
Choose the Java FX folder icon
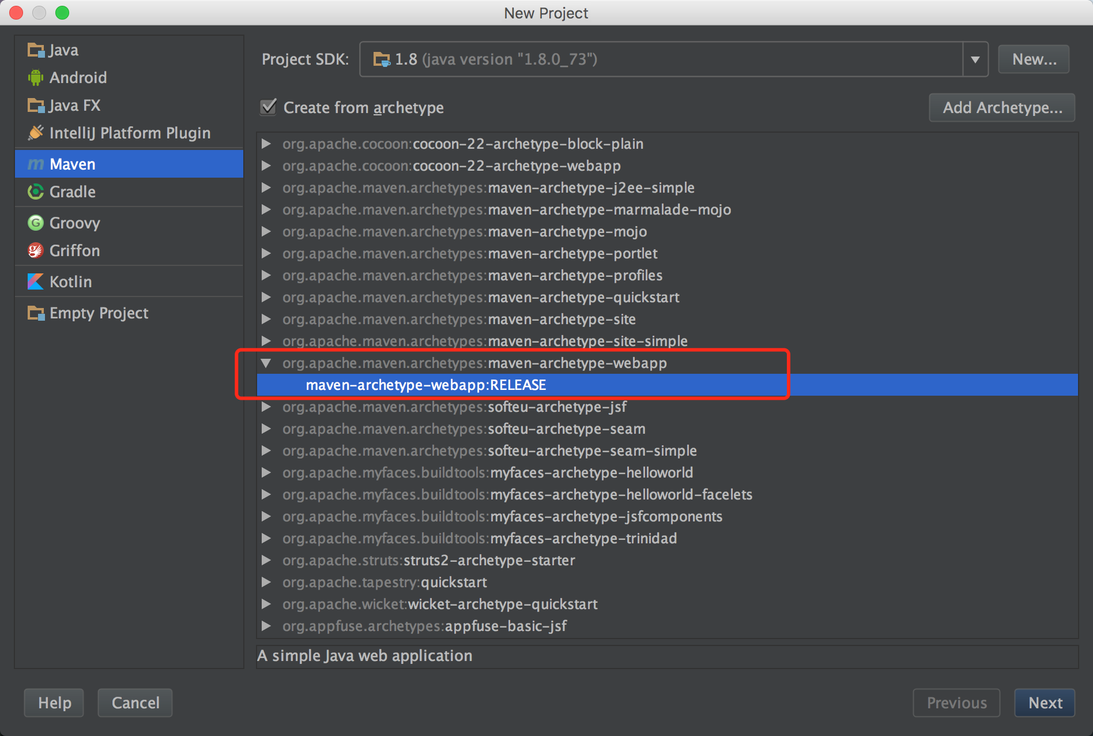click(x=36, y=106)
